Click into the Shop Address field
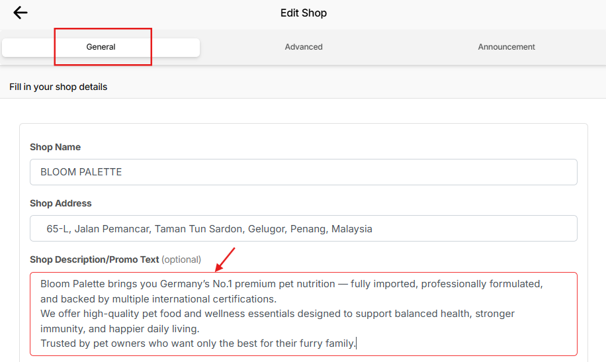Screen dimensions: 606x362 (303, 229)
